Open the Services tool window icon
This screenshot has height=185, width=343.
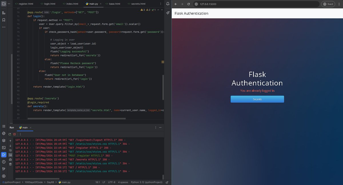pos(4,176)
